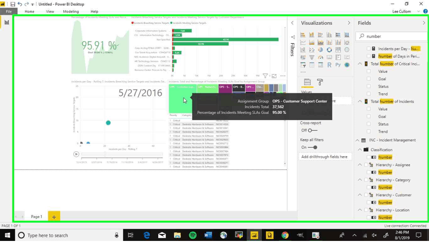Pick the 100% stacked bar chart visual
The image size is (430, 242).
click(x=338, y=35)
